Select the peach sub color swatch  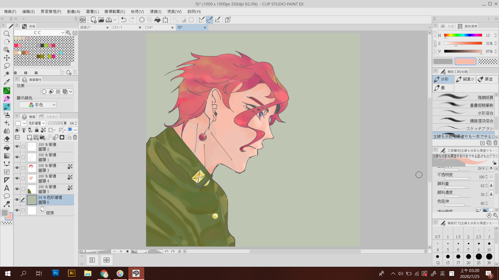pos(465,61)
